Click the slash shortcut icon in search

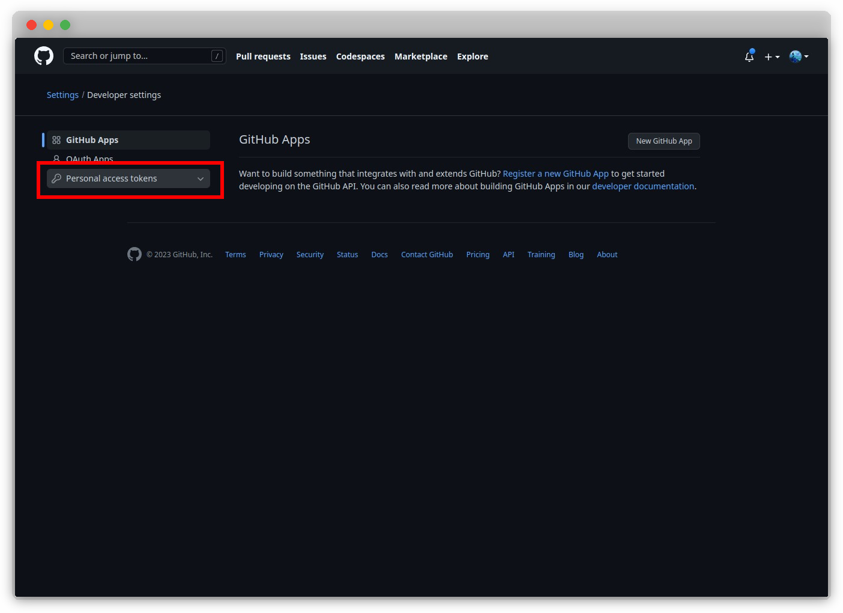coord(217,56)
